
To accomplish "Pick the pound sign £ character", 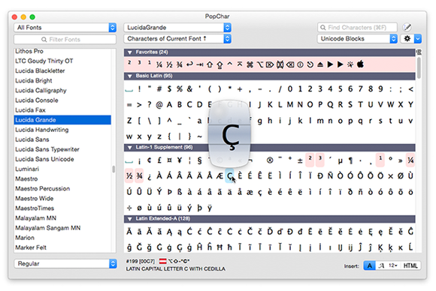I will [159, 160].
